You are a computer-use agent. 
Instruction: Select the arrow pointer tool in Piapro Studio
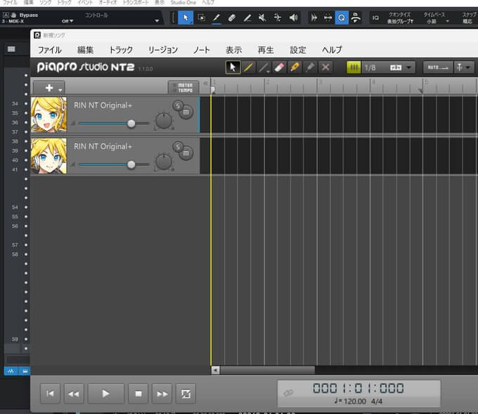[233, 67]
